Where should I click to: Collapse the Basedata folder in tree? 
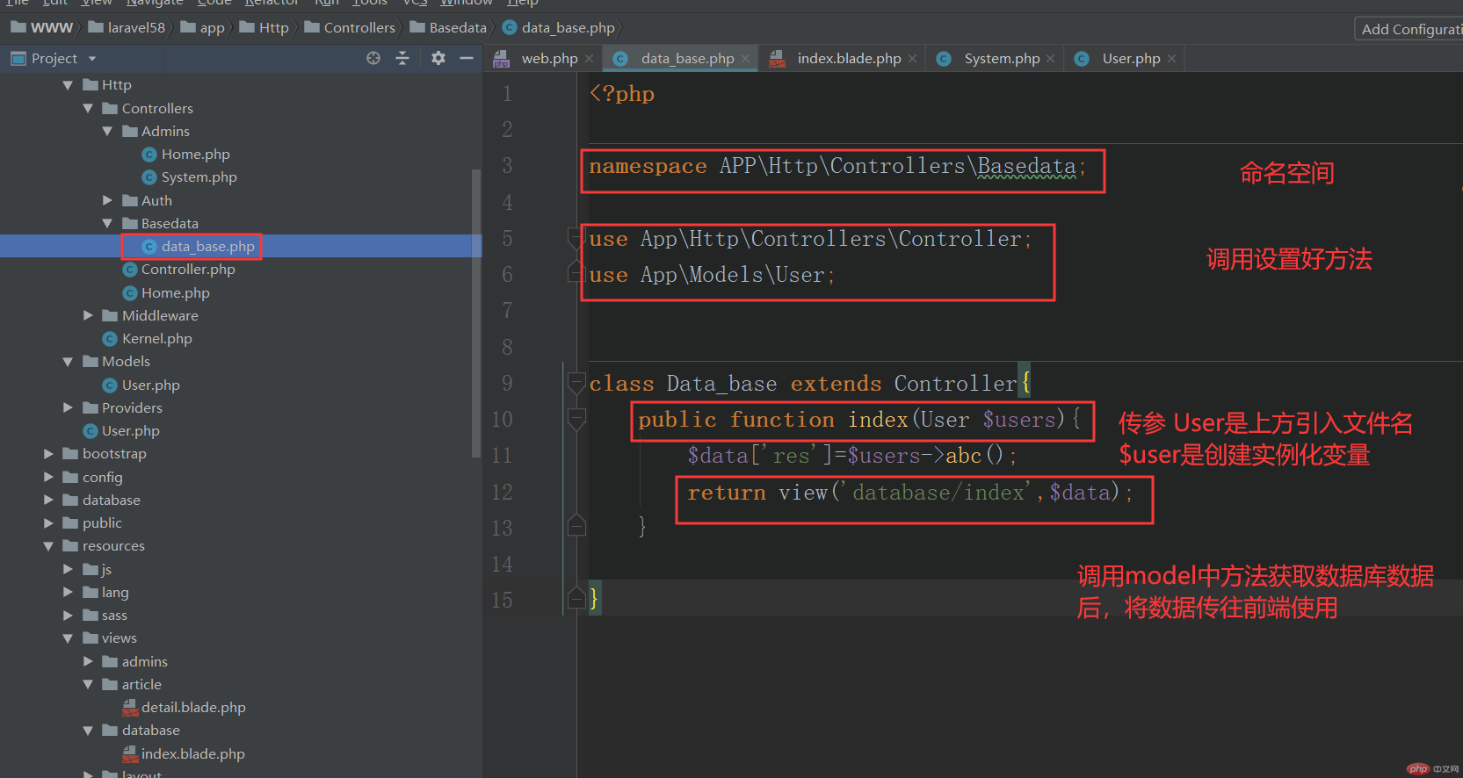107,224
